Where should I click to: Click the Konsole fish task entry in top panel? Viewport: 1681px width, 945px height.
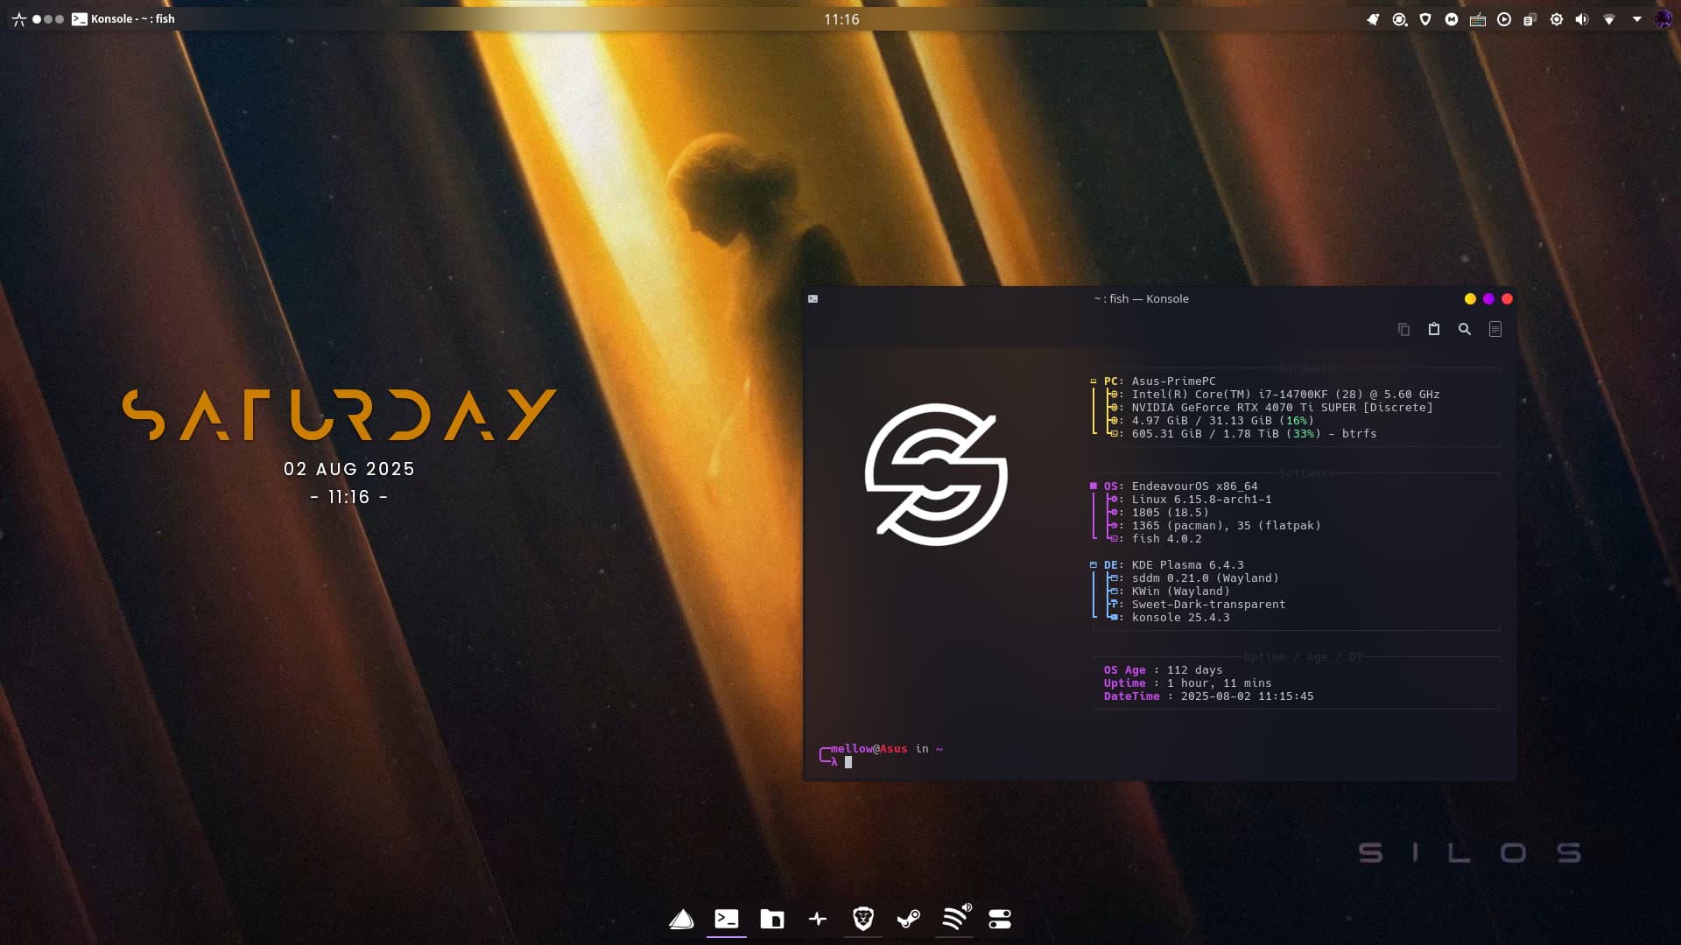click(123, 19)
